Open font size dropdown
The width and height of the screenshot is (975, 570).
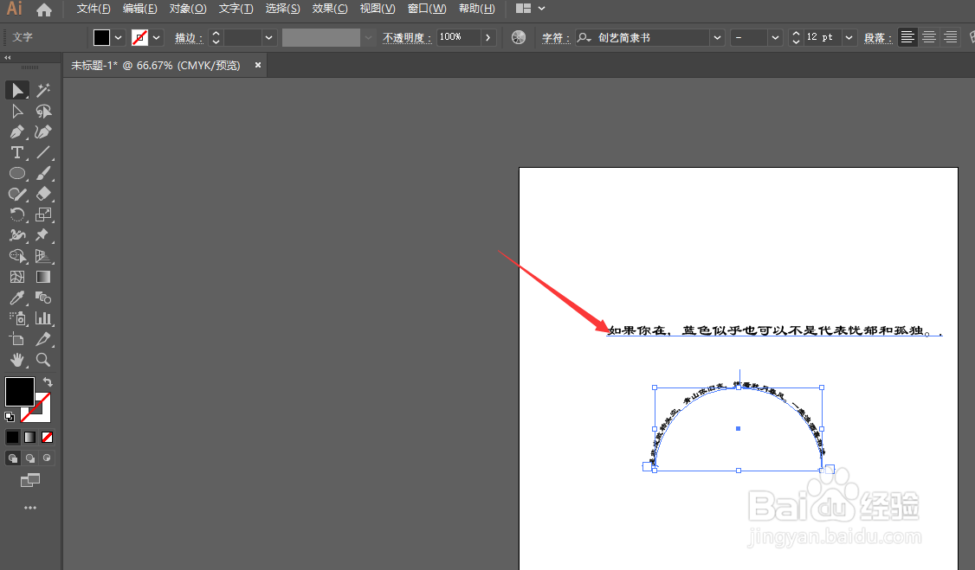click(x=849, y=38)
